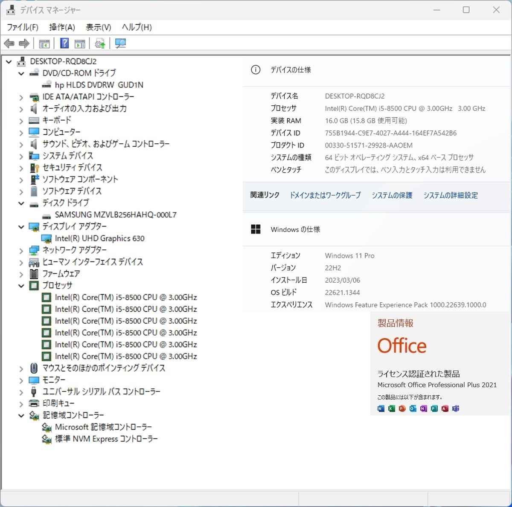Click Microsoft Office Professional Plus 2021 text
This screenshot has width=512, height=507.
point(437,385)
